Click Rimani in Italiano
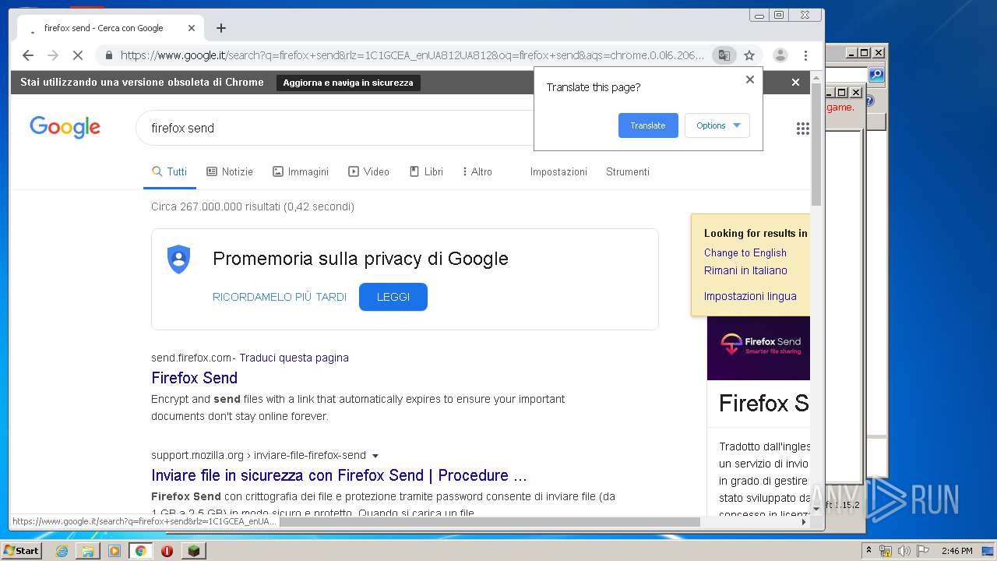 (x=745, y=270)
